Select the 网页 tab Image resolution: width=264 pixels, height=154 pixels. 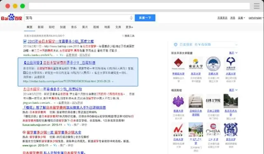point(29,27)
